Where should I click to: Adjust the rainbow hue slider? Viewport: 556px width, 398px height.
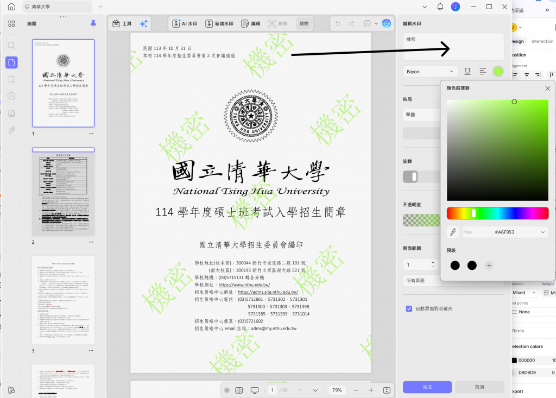point(497,213)
